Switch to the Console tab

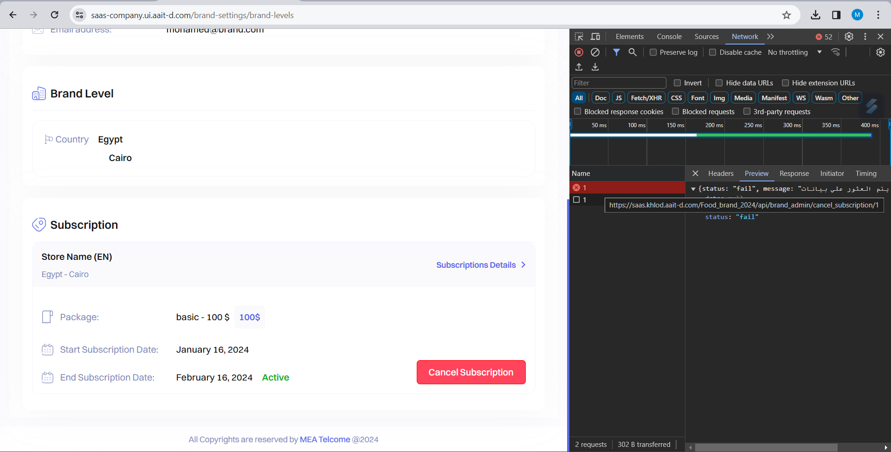(669, 37)
